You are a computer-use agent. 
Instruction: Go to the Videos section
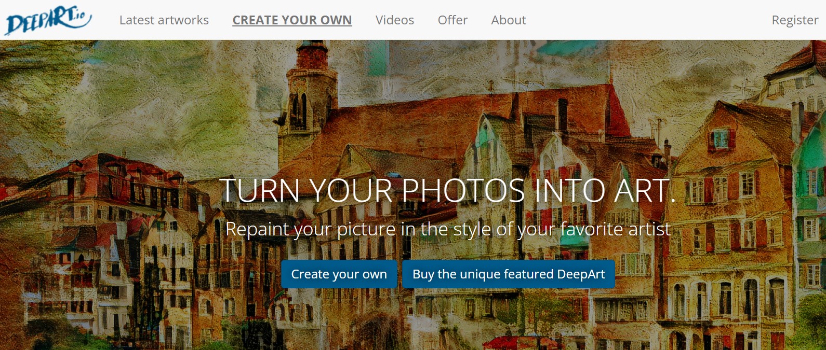pos(394,20)
